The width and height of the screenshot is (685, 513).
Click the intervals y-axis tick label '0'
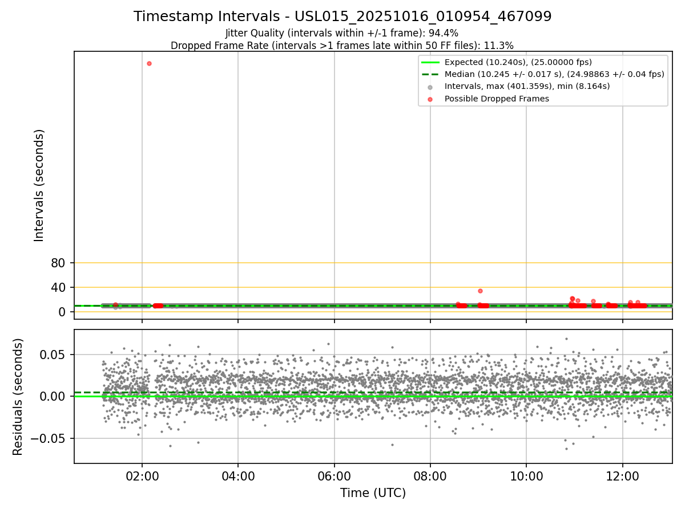(x=62, y=312)
